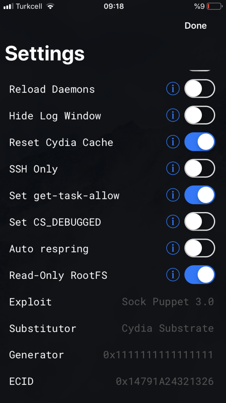Enable SSH Only toggle
Screen dimensions: 226x403
tap(200, 169)
